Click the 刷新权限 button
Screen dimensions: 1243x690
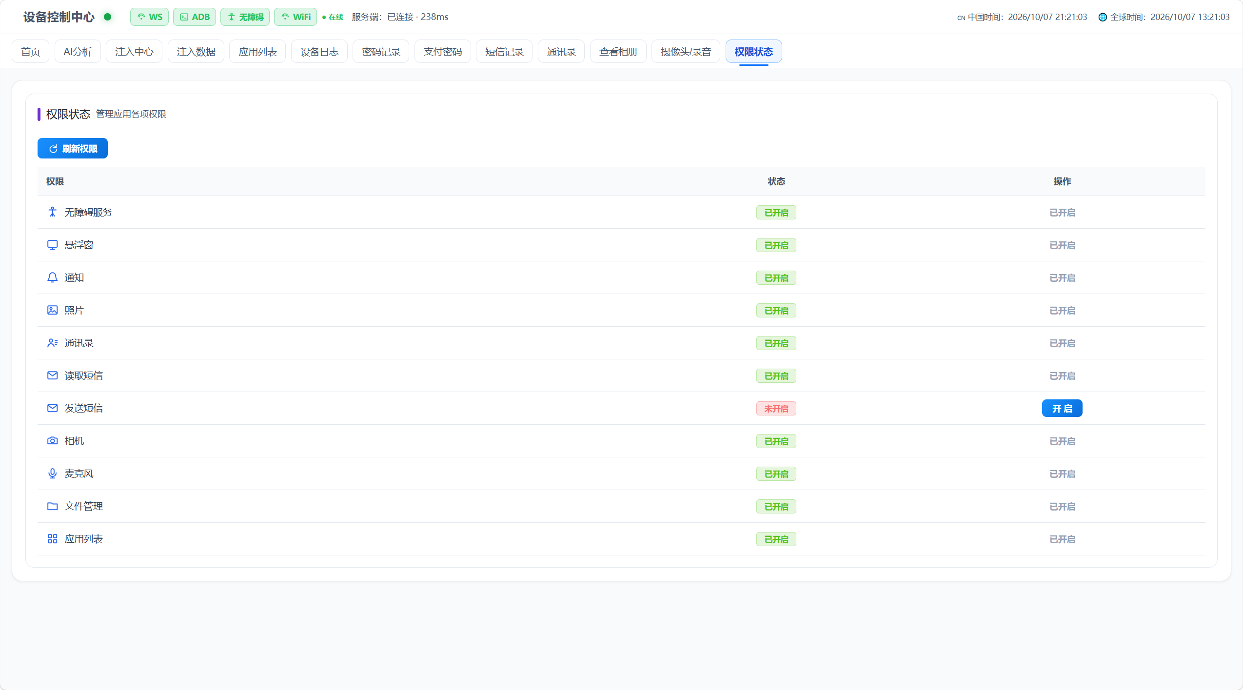[73, 148]
